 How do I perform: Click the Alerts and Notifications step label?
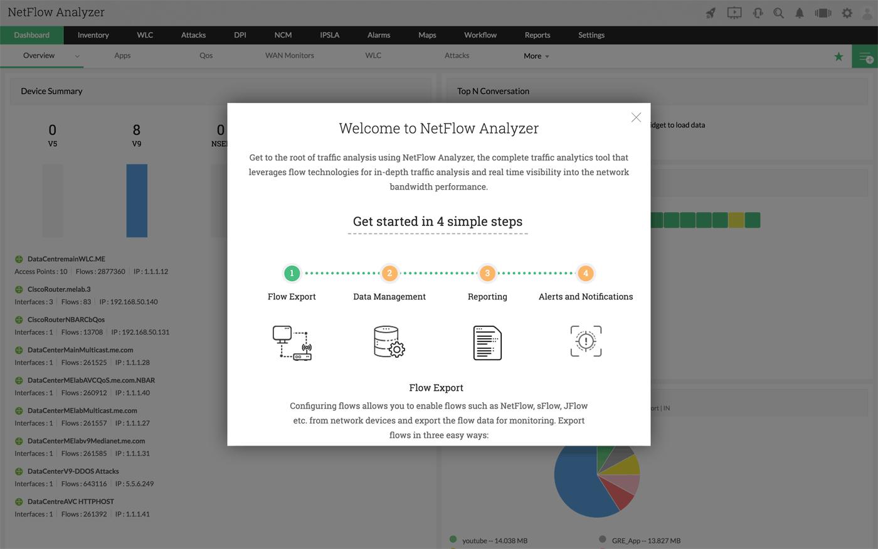click(x=586, y=297)
